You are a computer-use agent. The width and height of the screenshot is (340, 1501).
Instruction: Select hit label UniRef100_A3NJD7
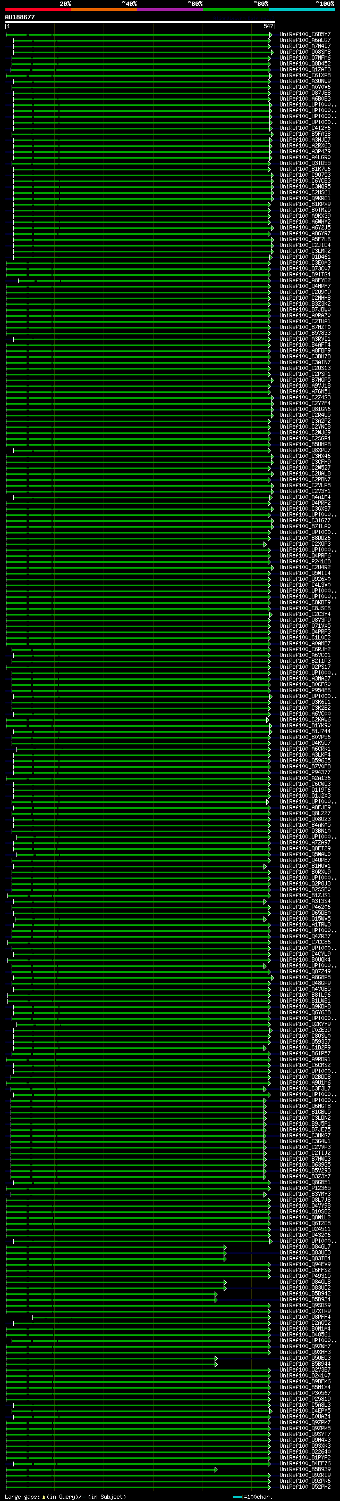304,140
